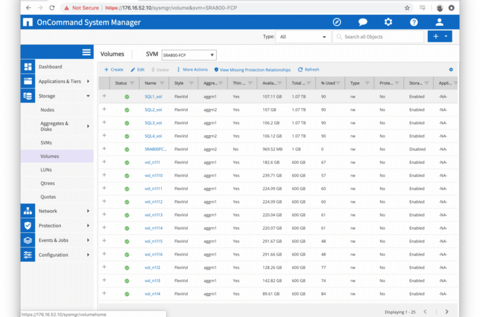Bookmark page with the star icon
Viewport: 480px width, 317px height.
click(407, 8)
